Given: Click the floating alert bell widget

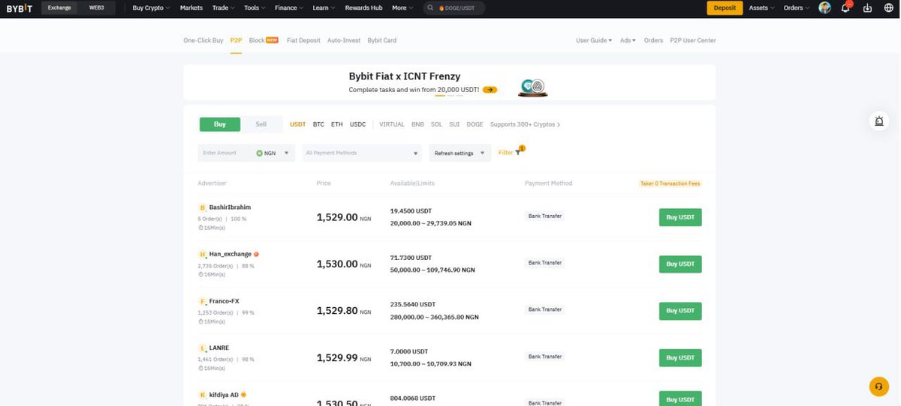Looking at the screenshot, I should click(879, 121).
